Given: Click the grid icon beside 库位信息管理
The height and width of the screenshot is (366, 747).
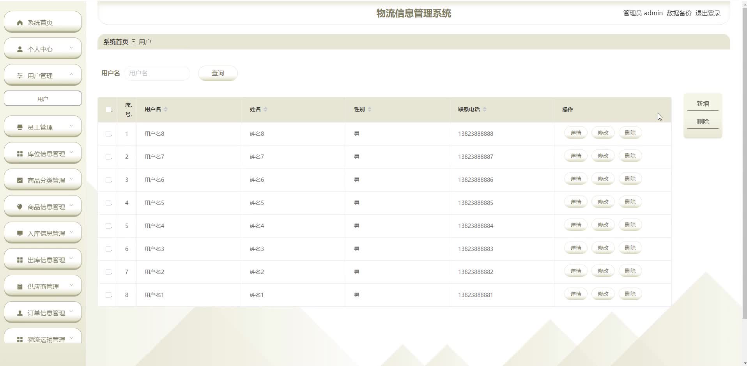Looking at the screenshot, I should coord(20,154).
